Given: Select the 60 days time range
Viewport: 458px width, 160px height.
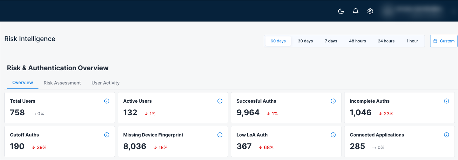Looking at the screenshot, I should click(278, 41).
